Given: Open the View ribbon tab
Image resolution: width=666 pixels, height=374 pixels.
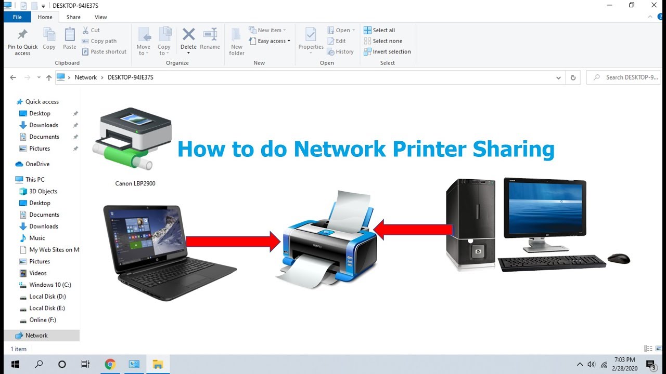Looking at the screenshot, I should (x=100, y=17).
